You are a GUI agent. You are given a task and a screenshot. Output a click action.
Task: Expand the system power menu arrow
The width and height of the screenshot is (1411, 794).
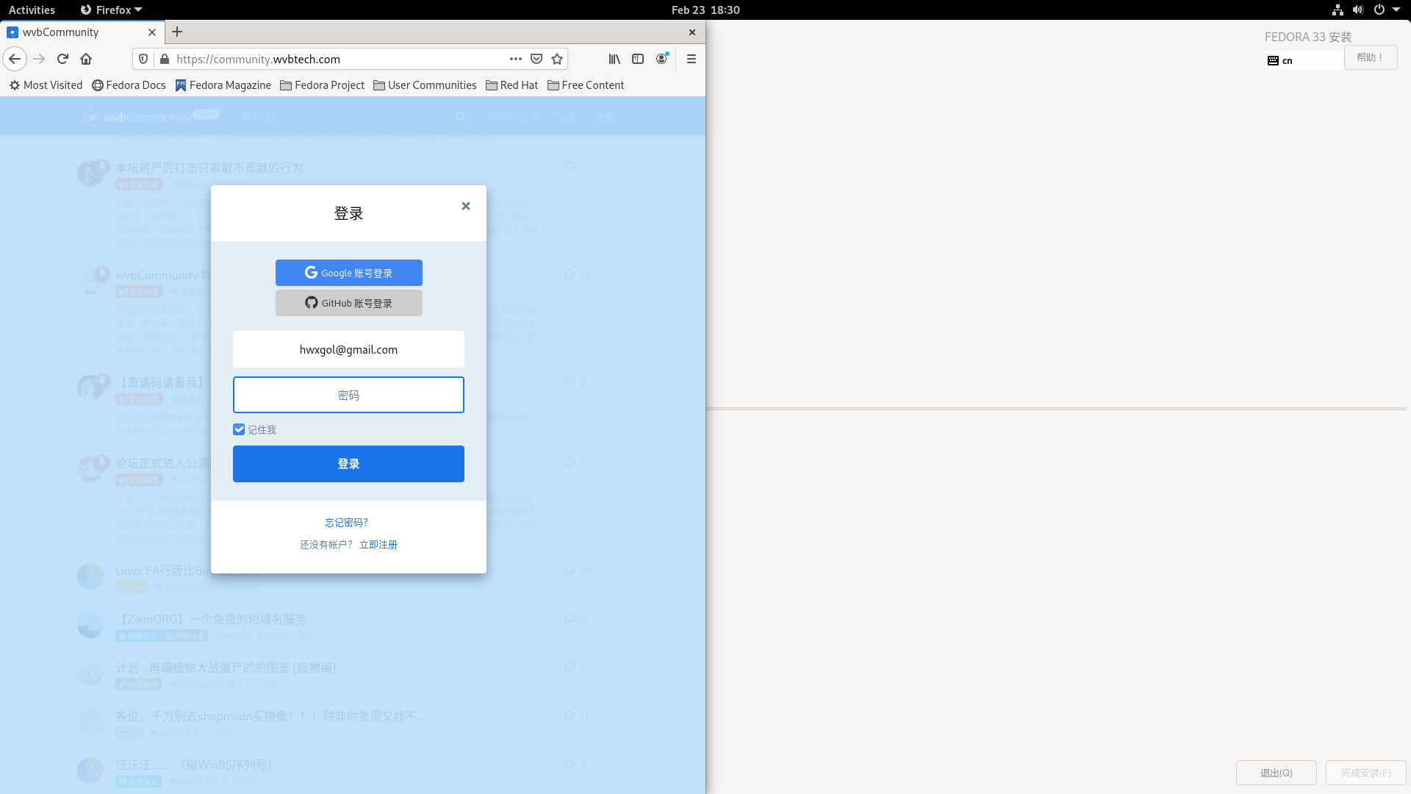pos(1396,10)
